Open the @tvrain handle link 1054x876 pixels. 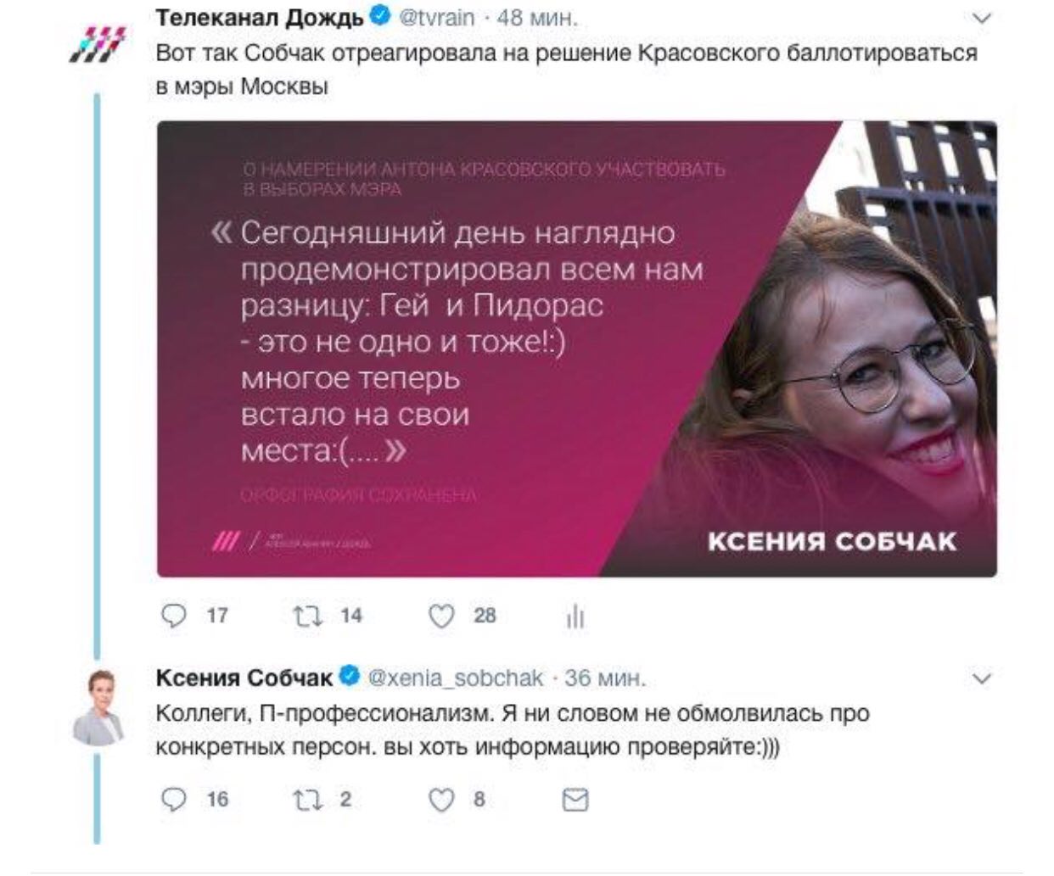[x=437, y=18]
